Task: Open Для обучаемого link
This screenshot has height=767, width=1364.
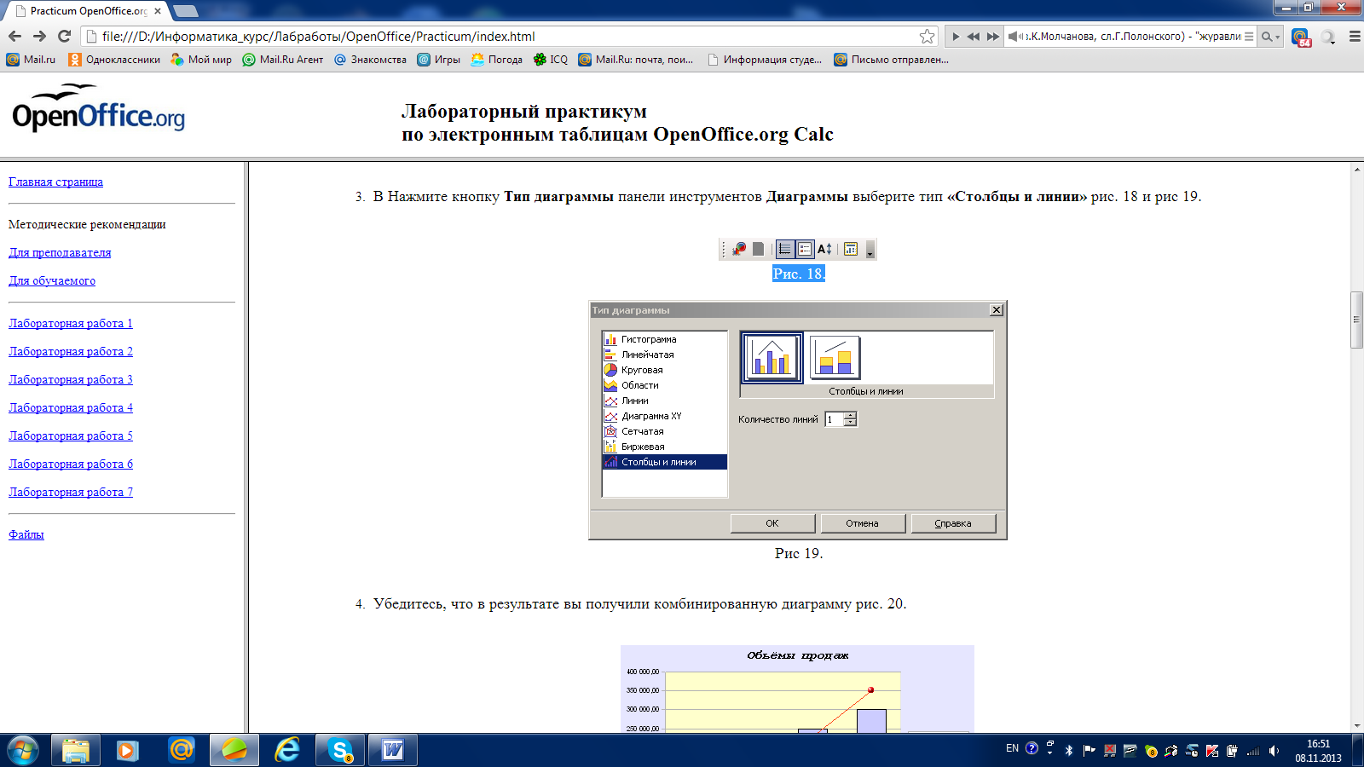Action: click(x=52, y=280)
